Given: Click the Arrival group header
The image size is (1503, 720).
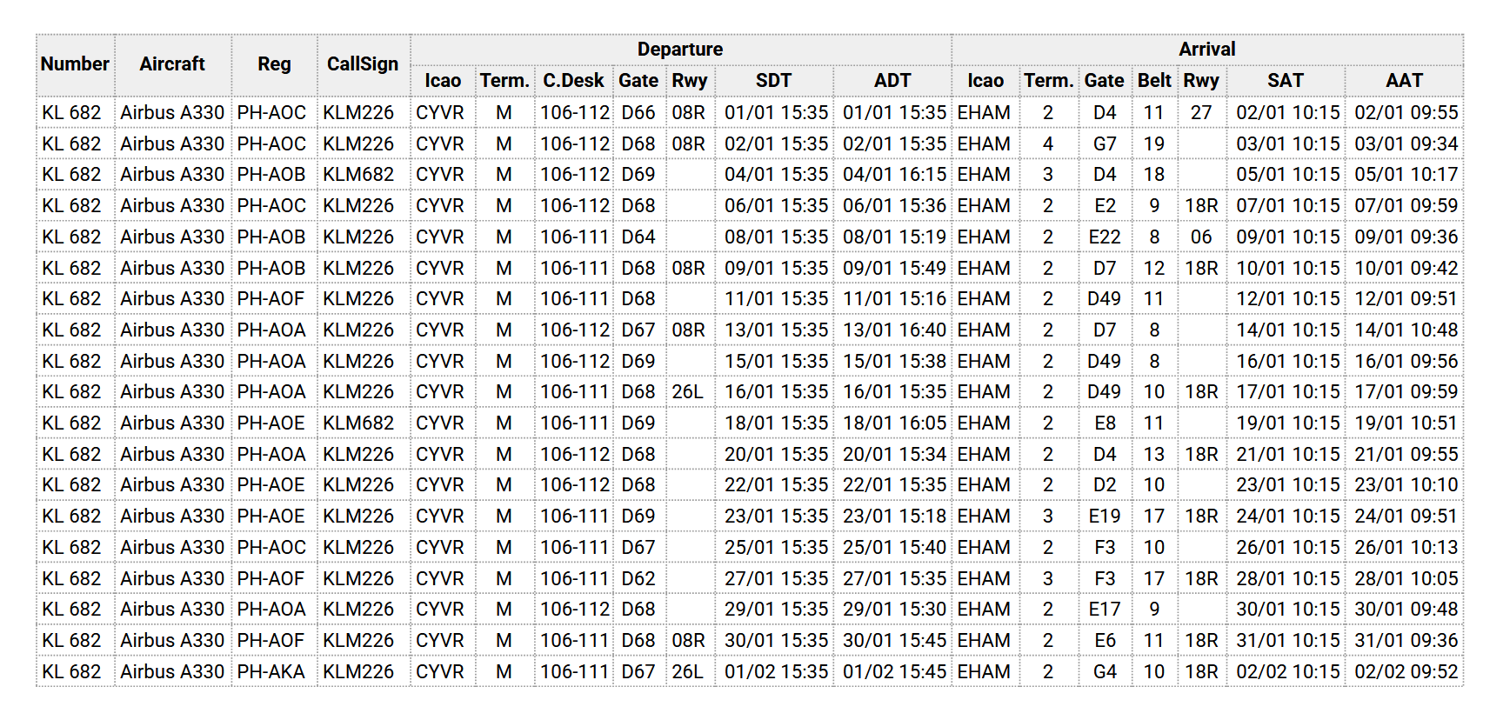Looking at the screenshot, I should tap(1206, 50).
